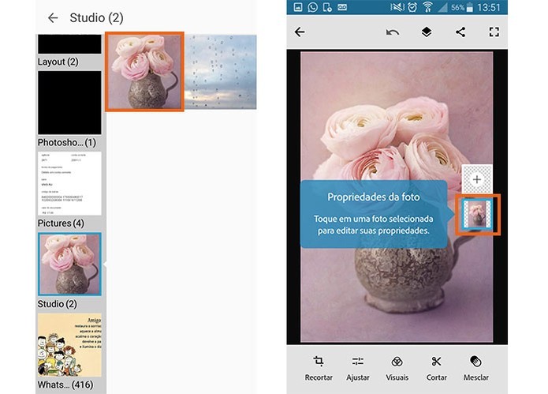Screen dimensions: 548x394
Task: Select the Recortar crop tool
Action: click(x=319, y=369)
